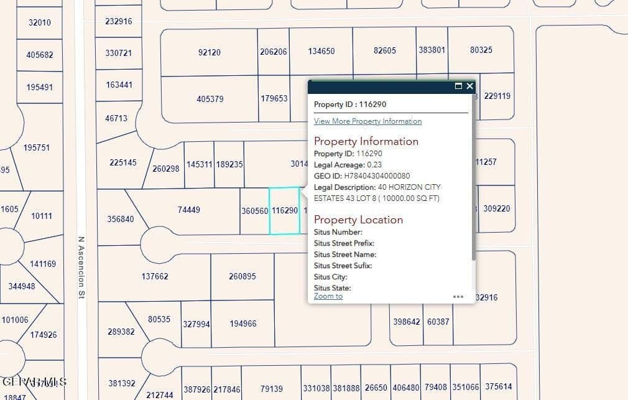Screen dimensions: 628x400
Task: Select parcel 360560 next to highlighted lot
Action: (254, 212)
